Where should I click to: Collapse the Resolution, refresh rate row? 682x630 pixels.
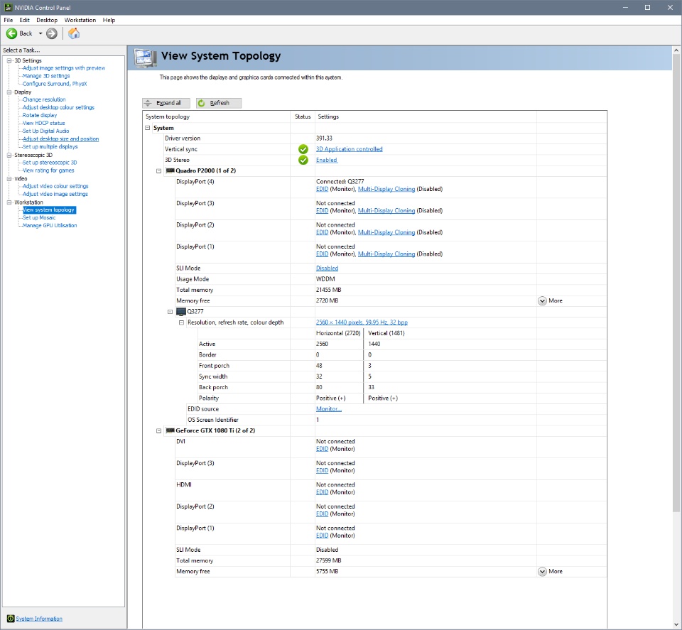[x=181, y=322]
